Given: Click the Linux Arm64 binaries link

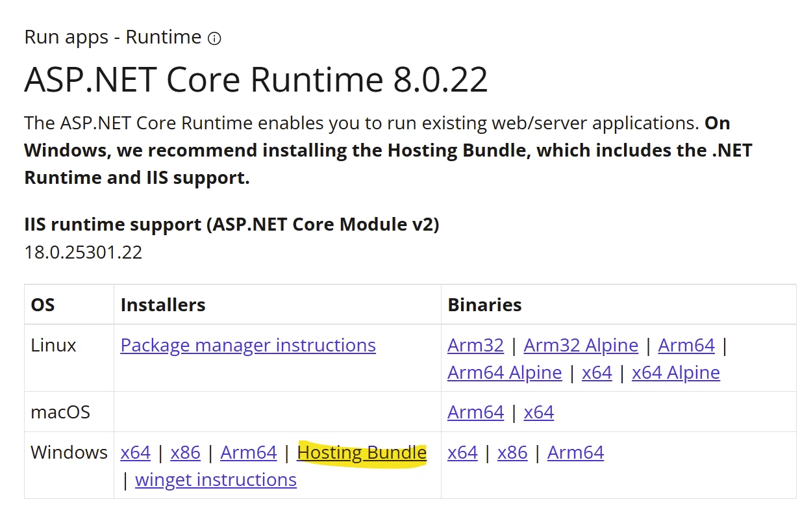Looking at the screenshot, I should pyautogui.click(x=686, y=345).
